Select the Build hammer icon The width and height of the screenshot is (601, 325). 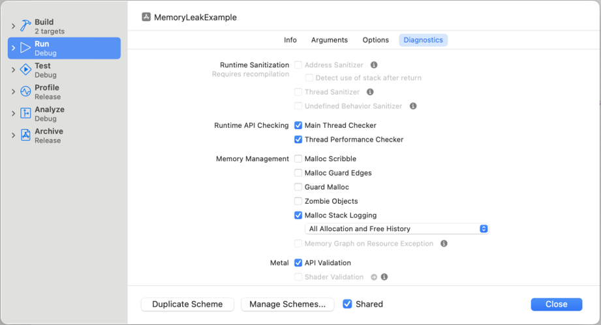[25, 25]
